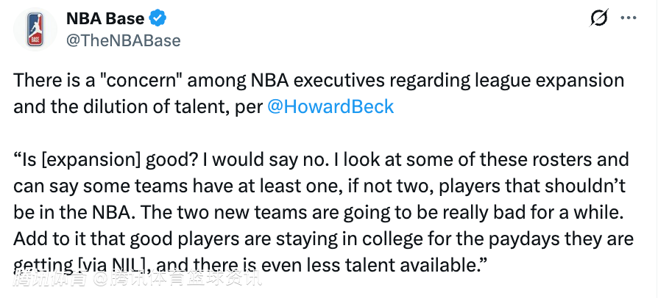The width and height of the screenshot is (658, 298).
Task: Click the @TheNBABase handle
Action: (x=123, y=40)
